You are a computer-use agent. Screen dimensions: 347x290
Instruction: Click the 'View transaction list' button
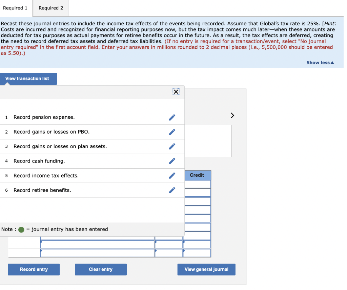(28, 78)
